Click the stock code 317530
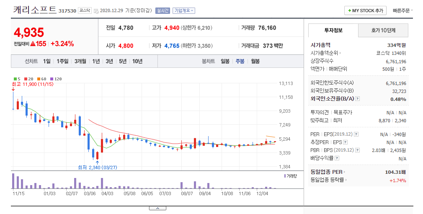The image size is (423, 214). click(67, 11)
